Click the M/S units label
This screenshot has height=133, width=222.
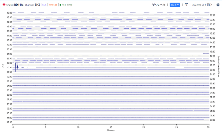(x=44, y=5)
